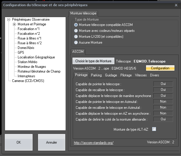Switch to the Vitesses tab
Screen dimensions: 181x156
tap(141, 75)
